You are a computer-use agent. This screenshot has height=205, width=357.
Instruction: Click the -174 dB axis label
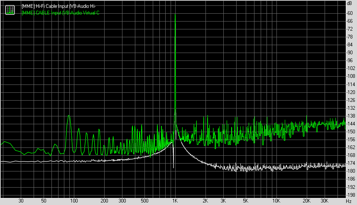[x=351, y=163]
